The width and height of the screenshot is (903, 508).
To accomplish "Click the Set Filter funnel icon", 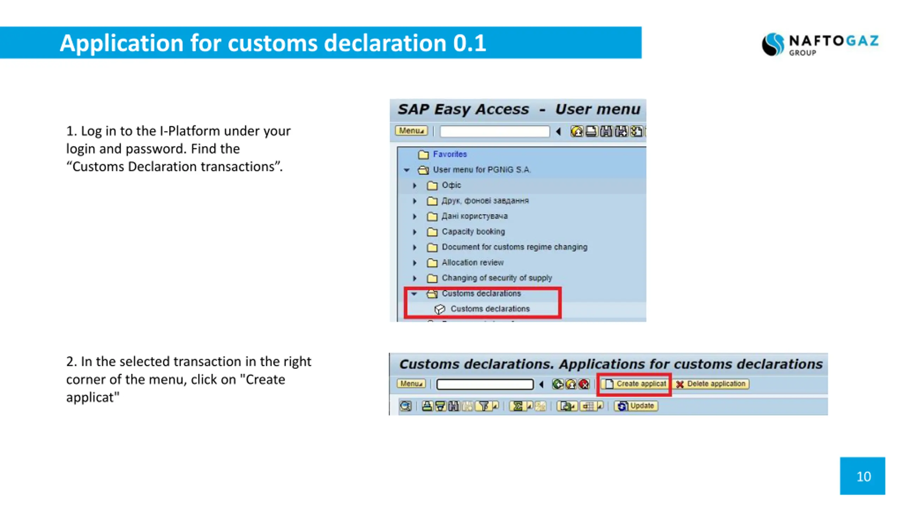I will (483, 406).
